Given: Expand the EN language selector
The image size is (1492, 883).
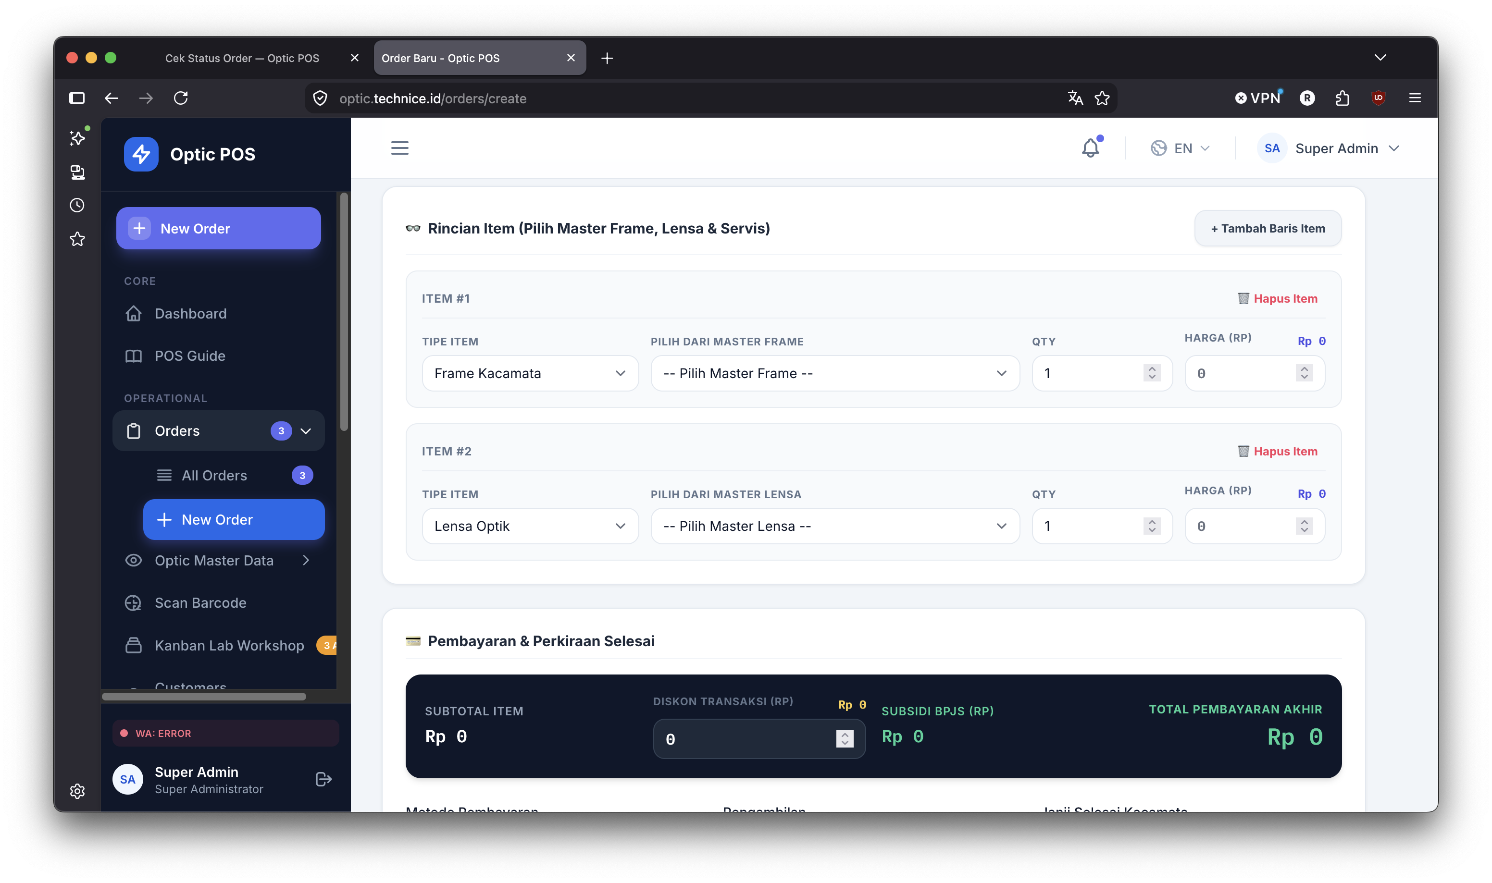Looking at the screenshot, I should pyautogui.click(x=1180, y=148).
